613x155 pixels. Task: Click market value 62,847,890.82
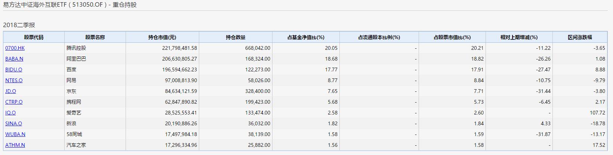tap(181, 102)
